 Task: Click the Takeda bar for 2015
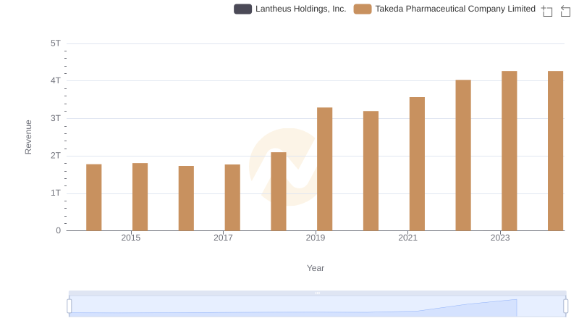point(140,197)
